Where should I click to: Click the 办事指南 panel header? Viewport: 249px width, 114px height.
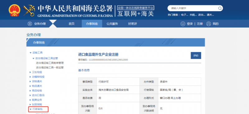115,42
